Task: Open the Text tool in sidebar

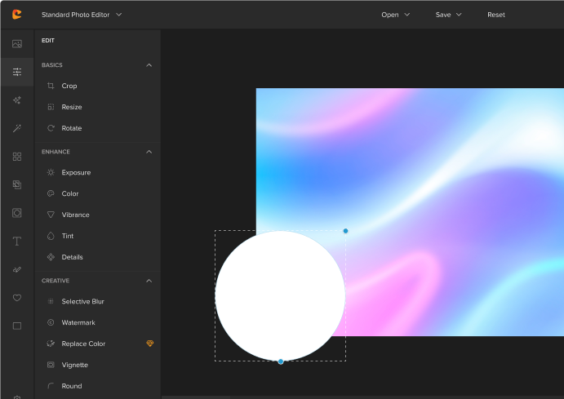Action: 16,241
